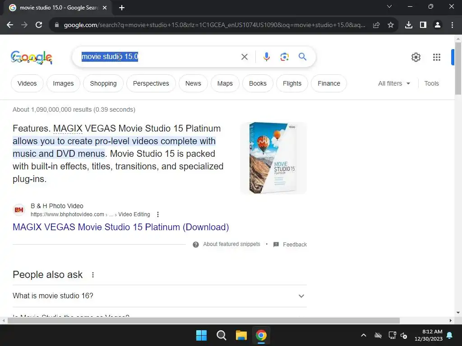
Task: Filter results by Flights
Action: click(x=292, y=83)
